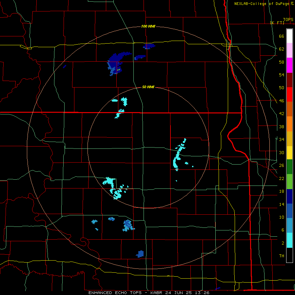This screenshot has width=295, height=295.
Task: Select the magenta legend color swatch
Action: 289,65
